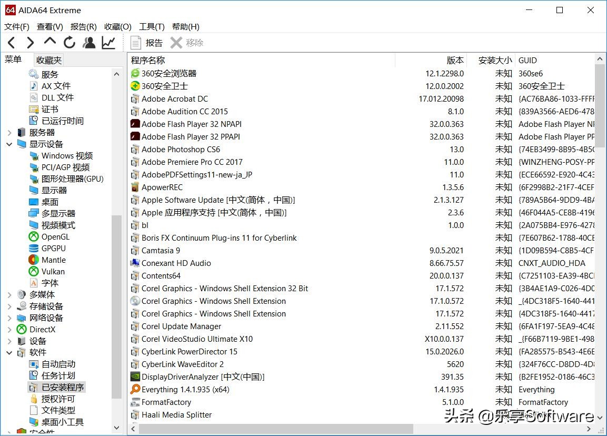Screen dimensions: 607x436
Task: Select the Adobe Photoshop CS6 row
Action: point(362,149)
